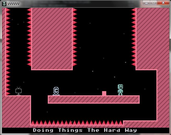Click the small pink block on platform

pyautogui.click(x=104, y=93)
